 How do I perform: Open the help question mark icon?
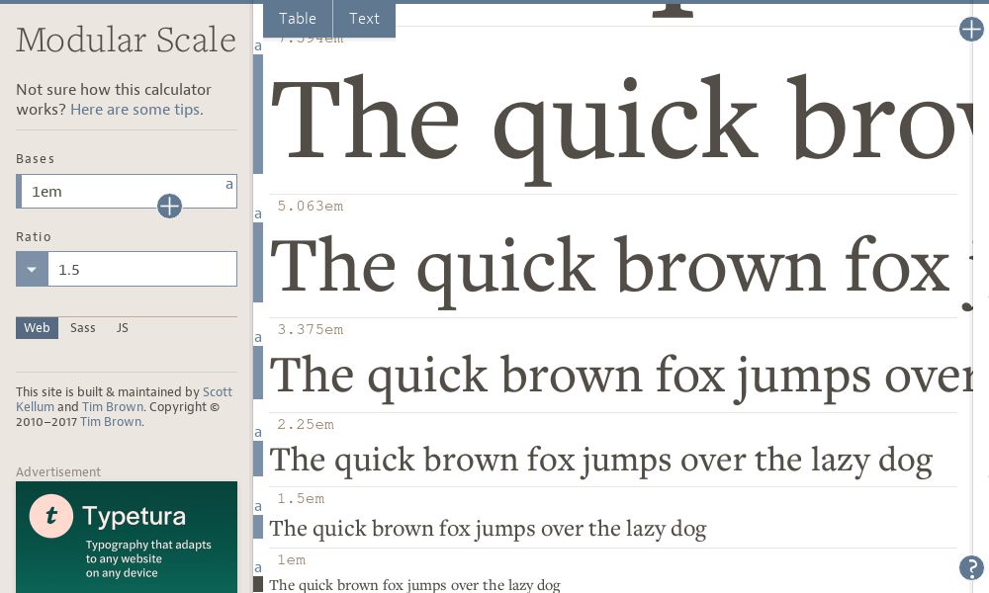(970, 567)
